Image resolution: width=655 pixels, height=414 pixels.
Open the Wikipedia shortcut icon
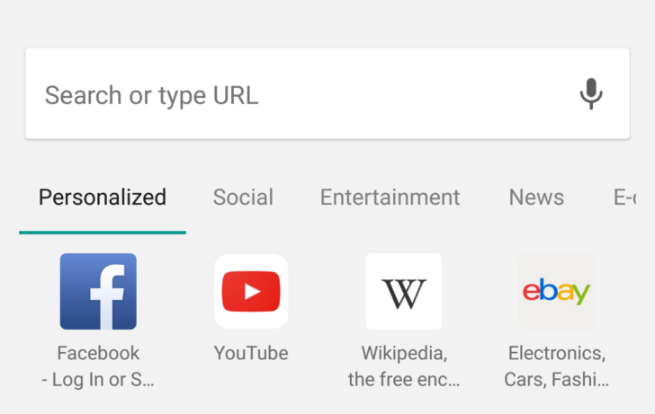pos(404,291)
